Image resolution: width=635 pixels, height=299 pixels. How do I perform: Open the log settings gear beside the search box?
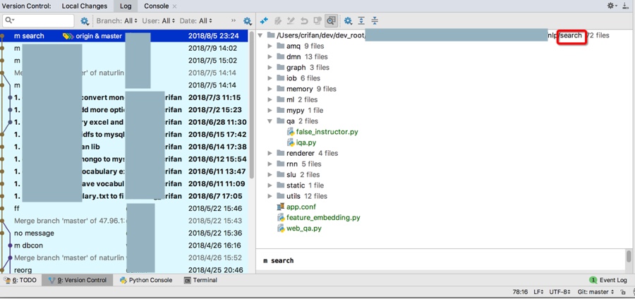pyautogui.click(x=85, y=20)
